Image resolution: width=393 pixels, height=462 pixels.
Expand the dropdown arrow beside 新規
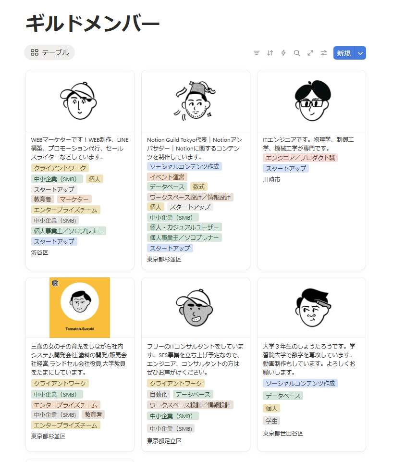coord(360,53)
